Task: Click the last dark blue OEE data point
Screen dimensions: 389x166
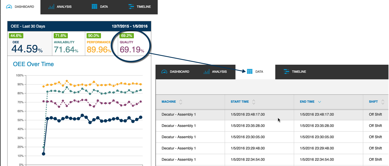Action: [141, 117]
